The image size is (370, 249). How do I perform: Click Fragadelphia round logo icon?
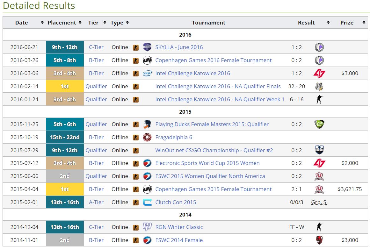pyautogui.click(x=147, y=137)
